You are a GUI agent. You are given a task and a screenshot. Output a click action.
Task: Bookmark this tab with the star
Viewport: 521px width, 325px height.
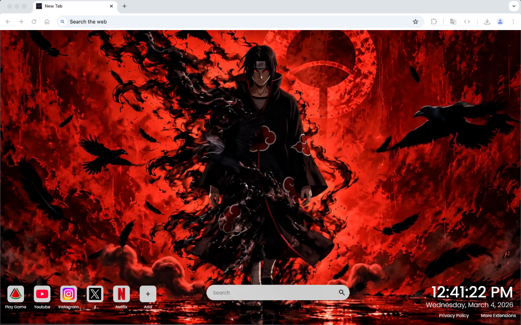[415, 22]
